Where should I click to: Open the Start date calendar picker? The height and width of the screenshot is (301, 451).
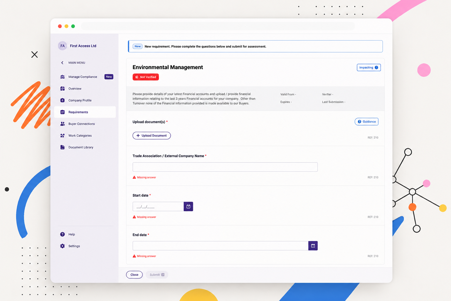(x=189, y=207)
